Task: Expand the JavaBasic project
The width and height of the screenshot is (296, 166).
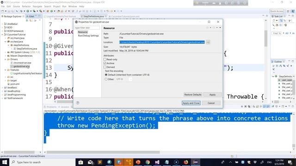Action: tap(2, 88)
